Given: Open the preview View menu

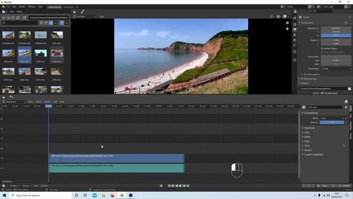Looking at the screenshot, I should pos(101,17).
